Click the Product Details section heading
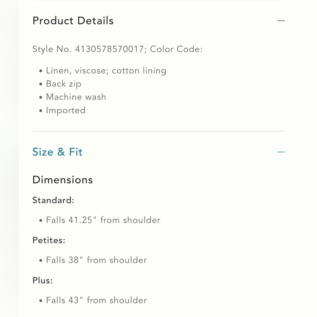The width and height of the screenshot is (317, 317). tap(73, 21)
